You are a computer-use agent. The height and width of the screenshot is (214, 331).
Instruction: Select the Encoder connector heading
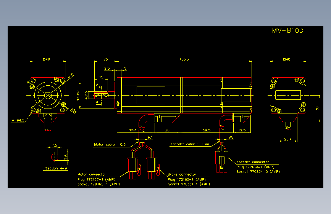click(253, 162)
